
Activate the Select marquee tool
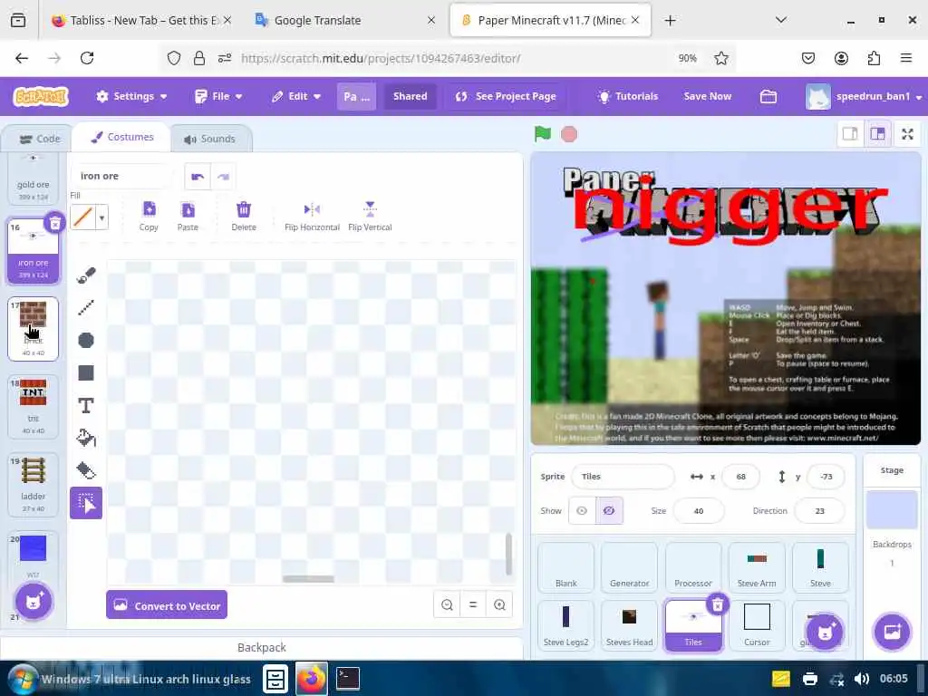tap(86, 503)
